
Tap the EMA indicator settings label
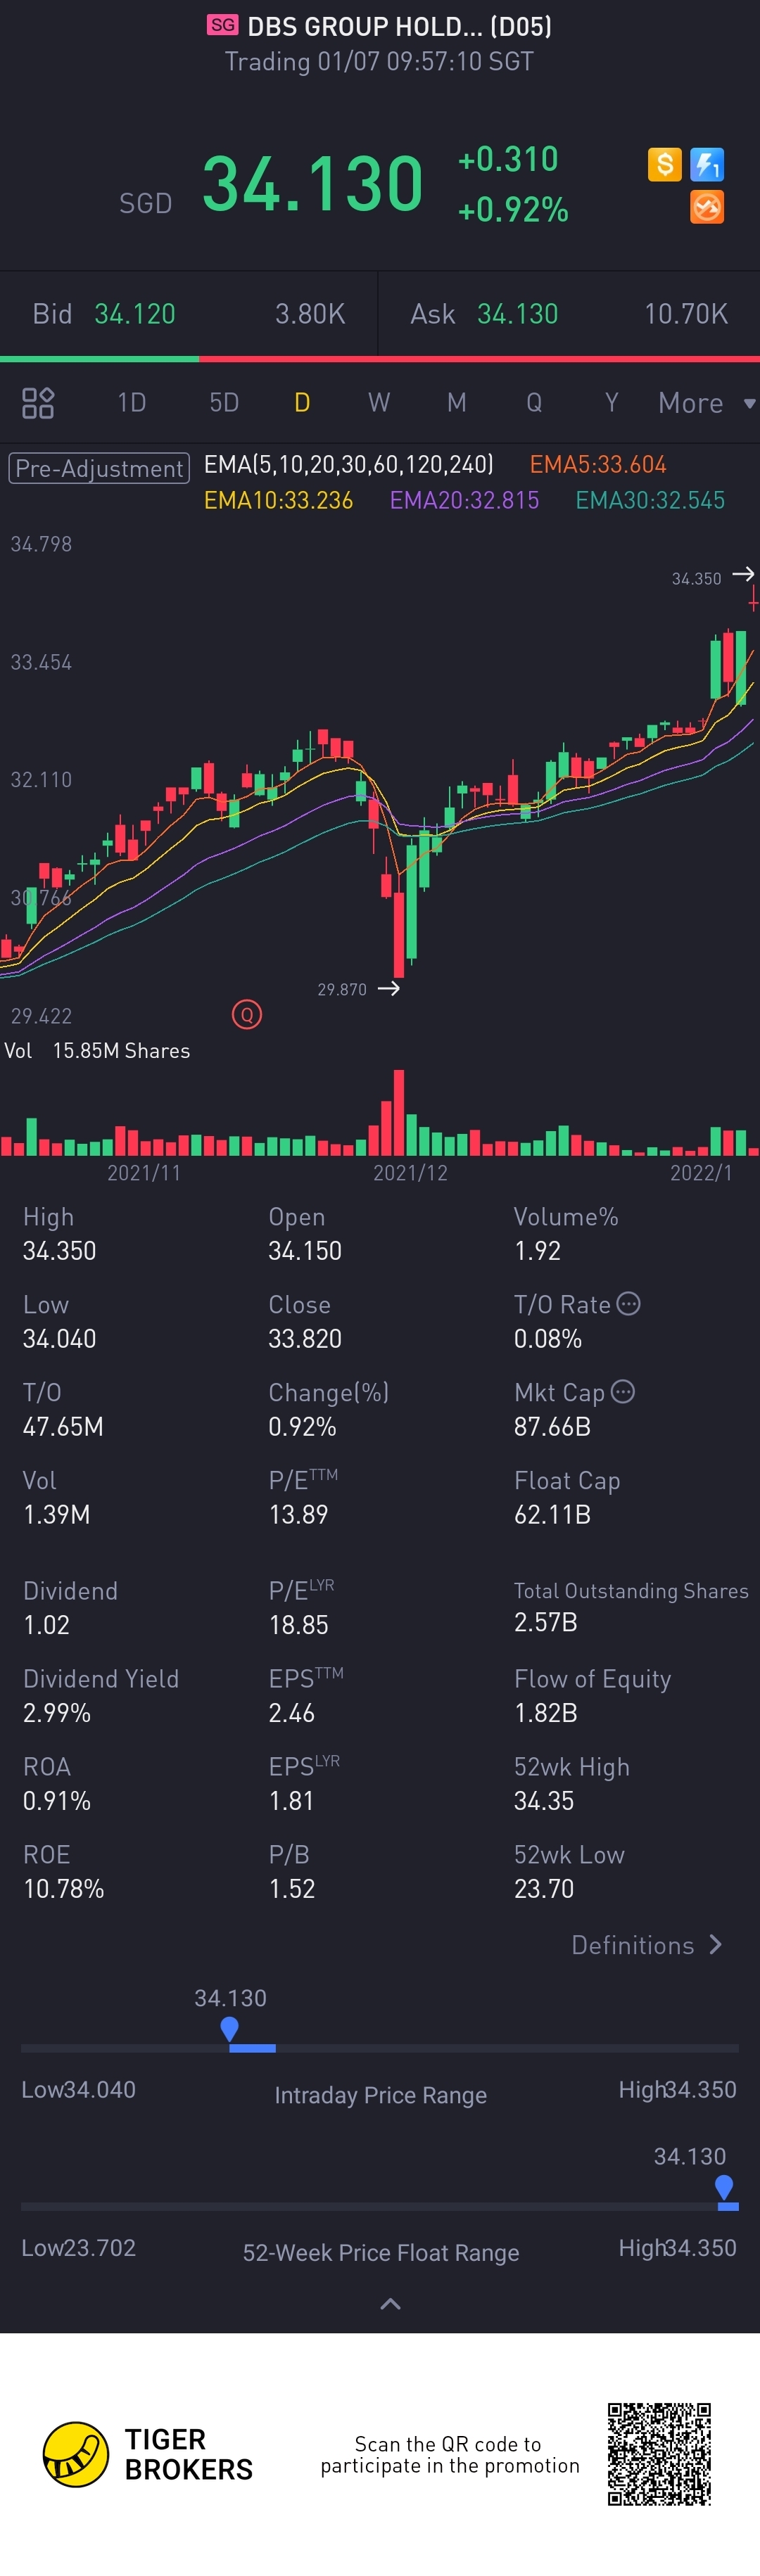[349, 465]
